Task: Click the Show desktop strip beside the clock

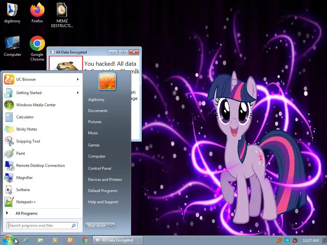Action: [325, 240]
